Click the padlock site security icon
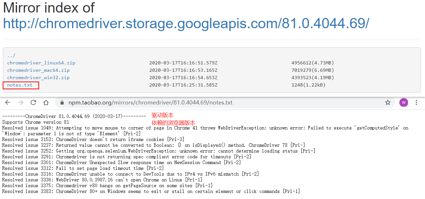This screenshot has width=425, height=199. tap(62, 103)
